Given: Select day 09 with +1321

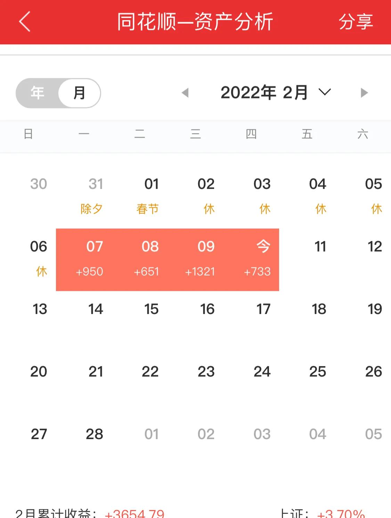Looking at the screenshot, I should tap(195, 260).
